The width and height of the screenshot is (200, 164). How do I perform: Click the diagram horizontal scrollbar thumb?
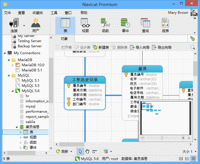(x=71, y=144)
